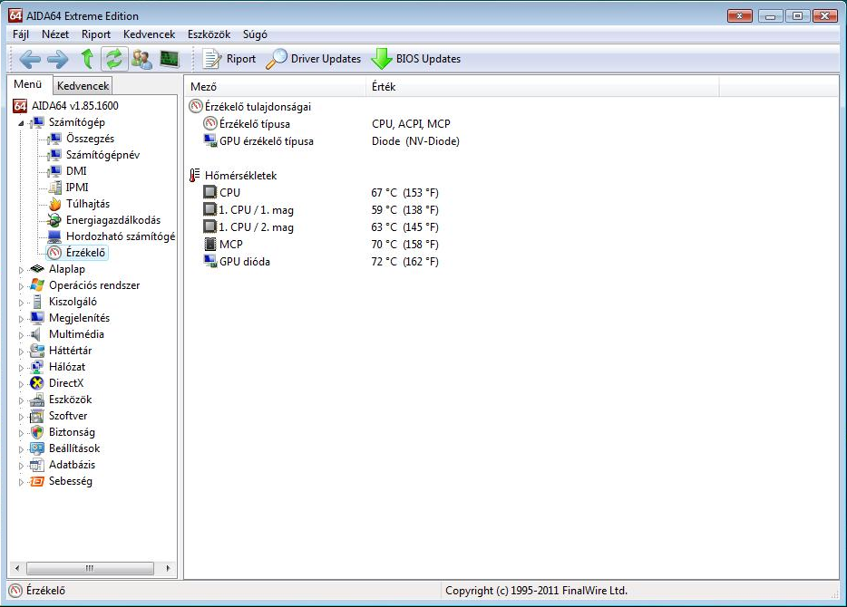Click the Operációs rendszer Windows flag icon
847x607 pixels.
click(x=37, y=284)
